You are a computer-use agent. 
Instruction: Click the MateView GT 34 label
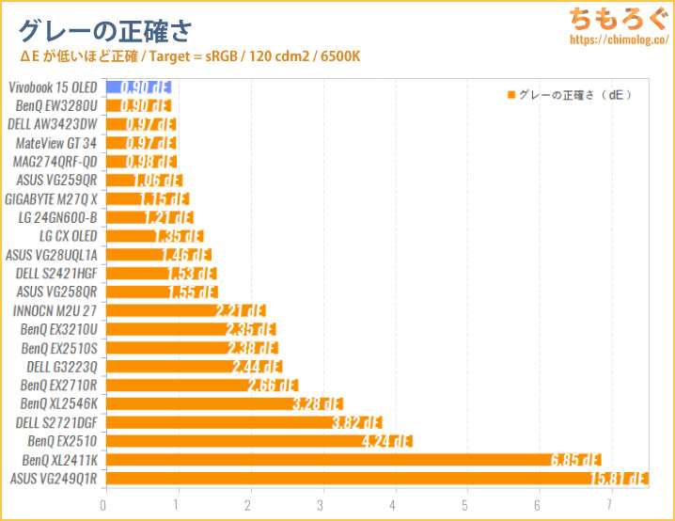coord(56,143)
